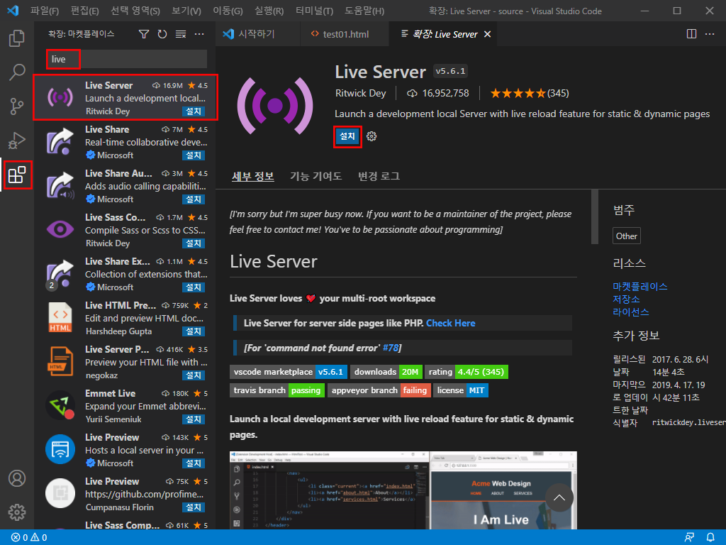726x545 pixels.
Task: Open the 파일(F) menu
Action: pyautogui.click(x=45, y=11)
